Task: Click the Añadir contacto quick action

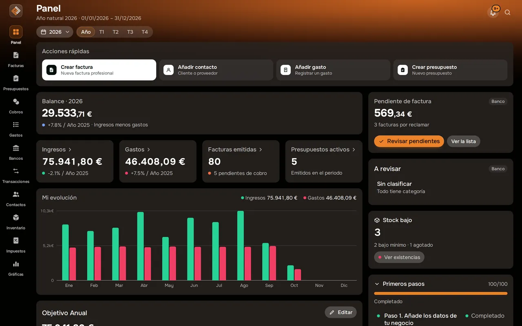Action: click(x=216, y=70)
